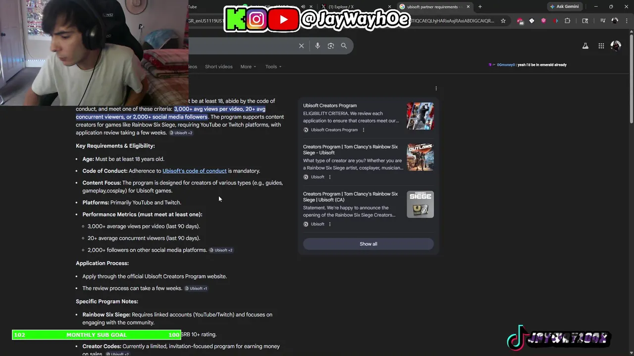This screenshot has height=356, width=634.
Task: Open Ubisoft's code of conduct link
Action: [194, 171]
